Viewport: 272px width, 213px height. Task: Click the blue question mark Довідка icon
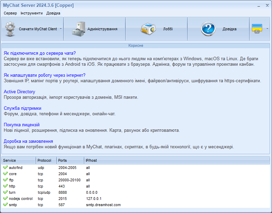(208, 29)
